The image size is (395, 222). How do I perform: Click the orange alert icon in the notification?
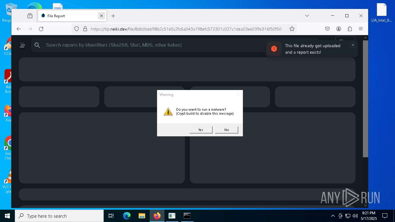click(x=274, y=49)
